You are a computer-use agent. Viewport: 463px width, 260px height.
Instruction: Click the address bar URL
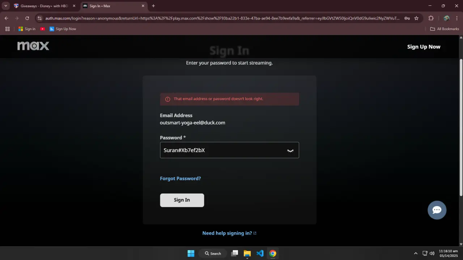tap(222, 18)
